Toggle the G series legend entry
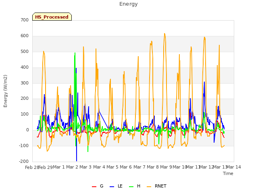 click(x=98, y=186)
